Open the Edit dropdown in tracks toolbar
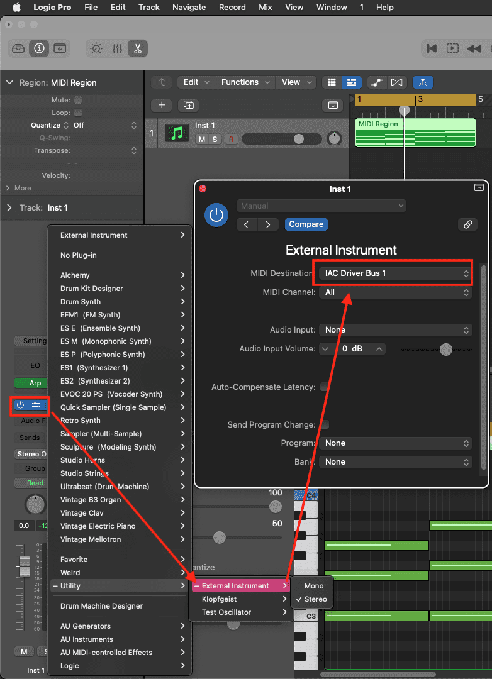Screen dimensions: 492x679 196,82
